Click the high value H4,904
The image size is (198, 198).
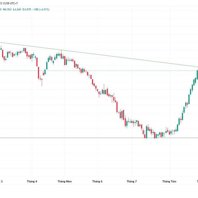point(7,10)
